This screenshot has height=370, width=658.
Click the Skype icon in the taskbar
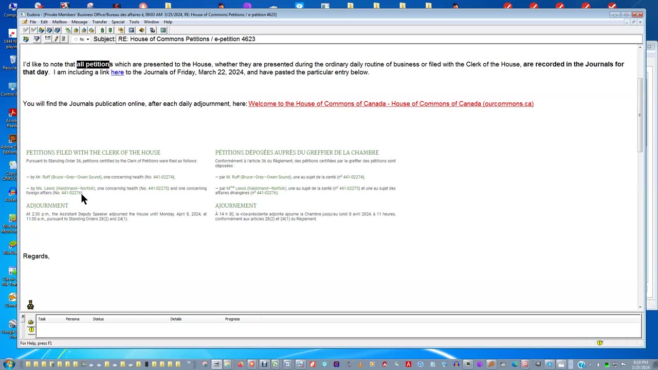550,364
